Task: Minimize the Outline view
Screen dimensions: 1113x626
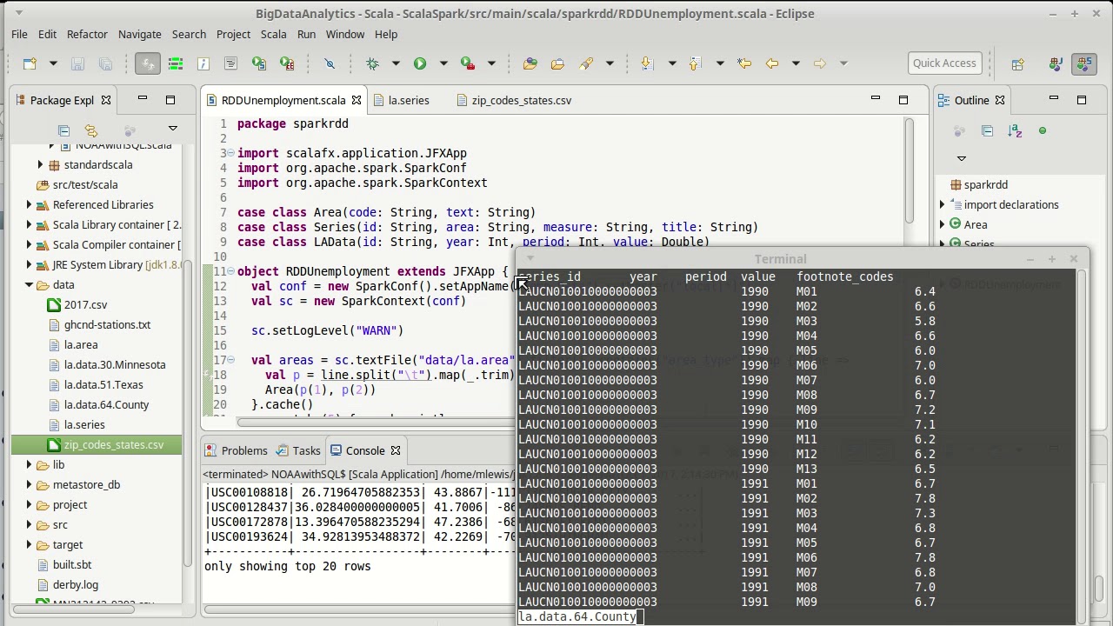Action: coord(1054,99)
